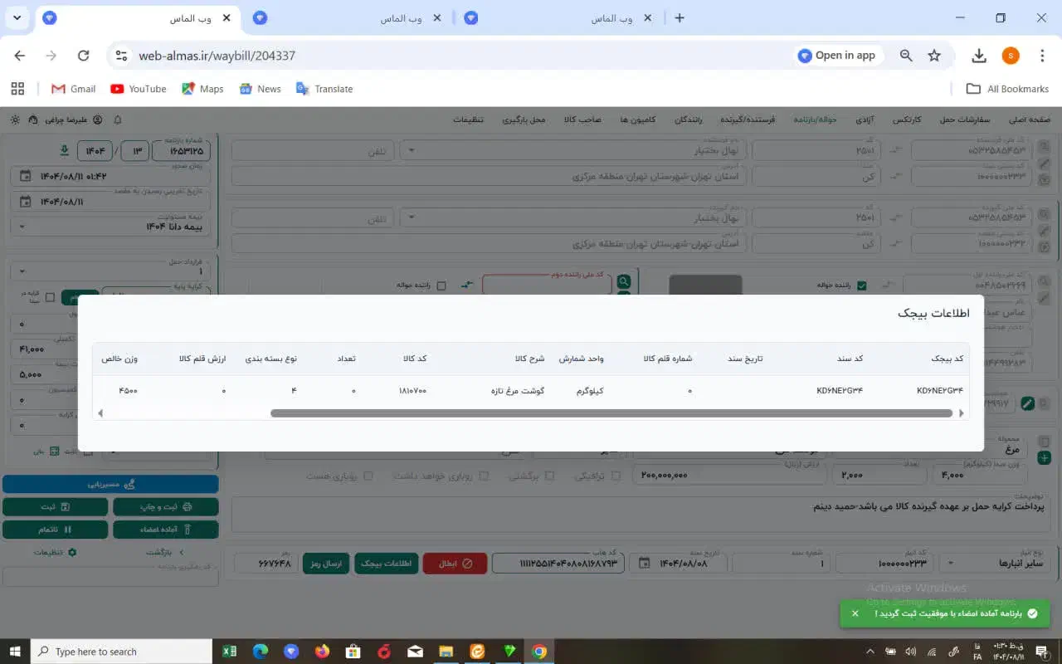Click the green pencil edit icon
This screenshot has width=1062, height=664.
[1028, 403]
